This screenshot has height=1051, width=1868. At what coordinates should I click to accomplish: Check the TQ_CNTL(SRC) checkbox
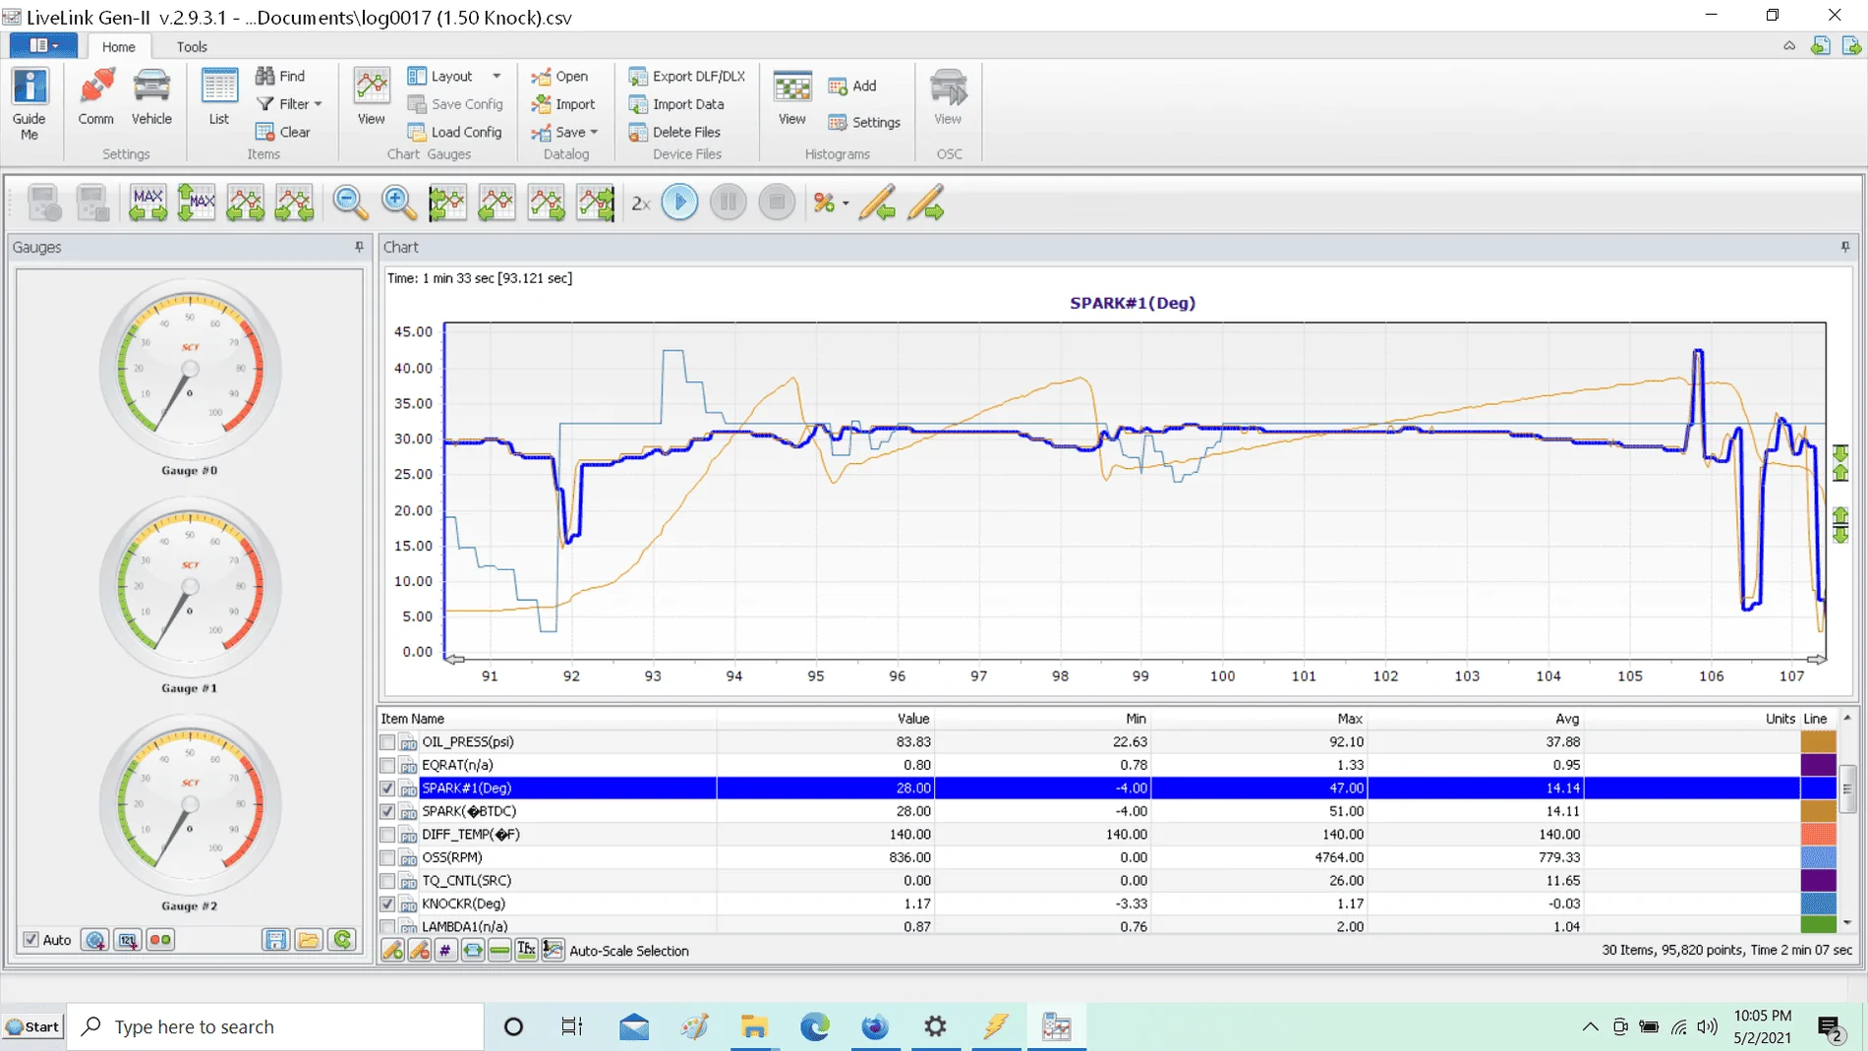[x=387, y=881]
